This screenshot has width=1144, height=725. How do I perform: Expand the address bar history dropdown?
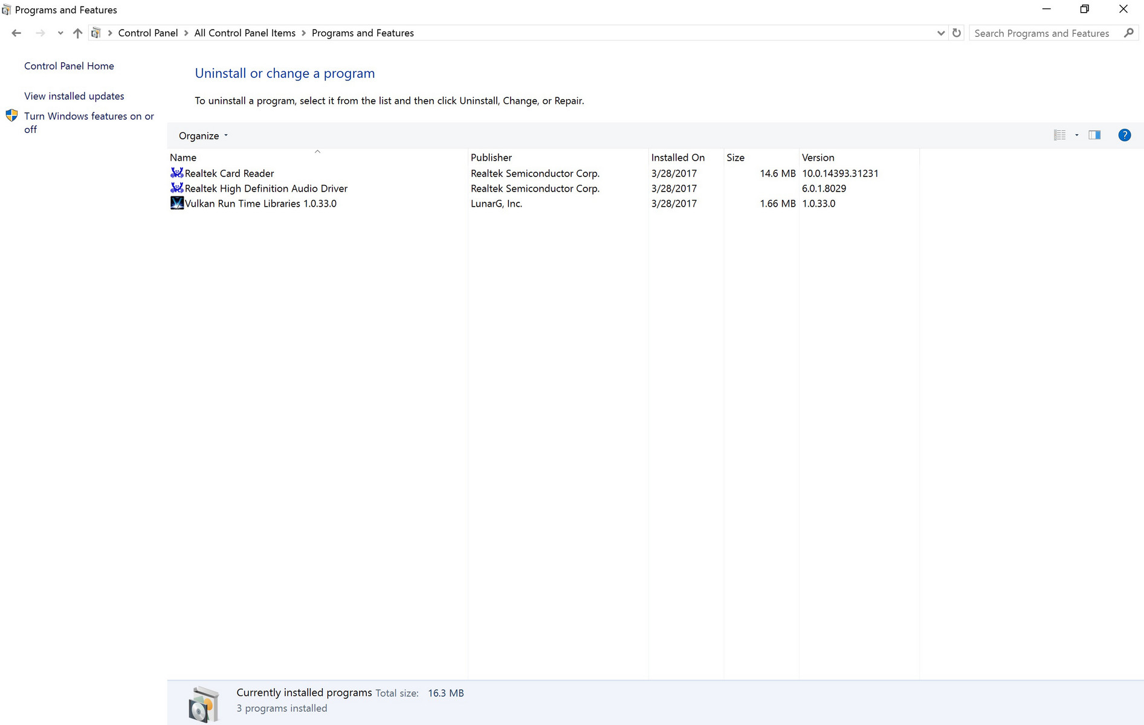pyautogui.click(x=940, y=33)
